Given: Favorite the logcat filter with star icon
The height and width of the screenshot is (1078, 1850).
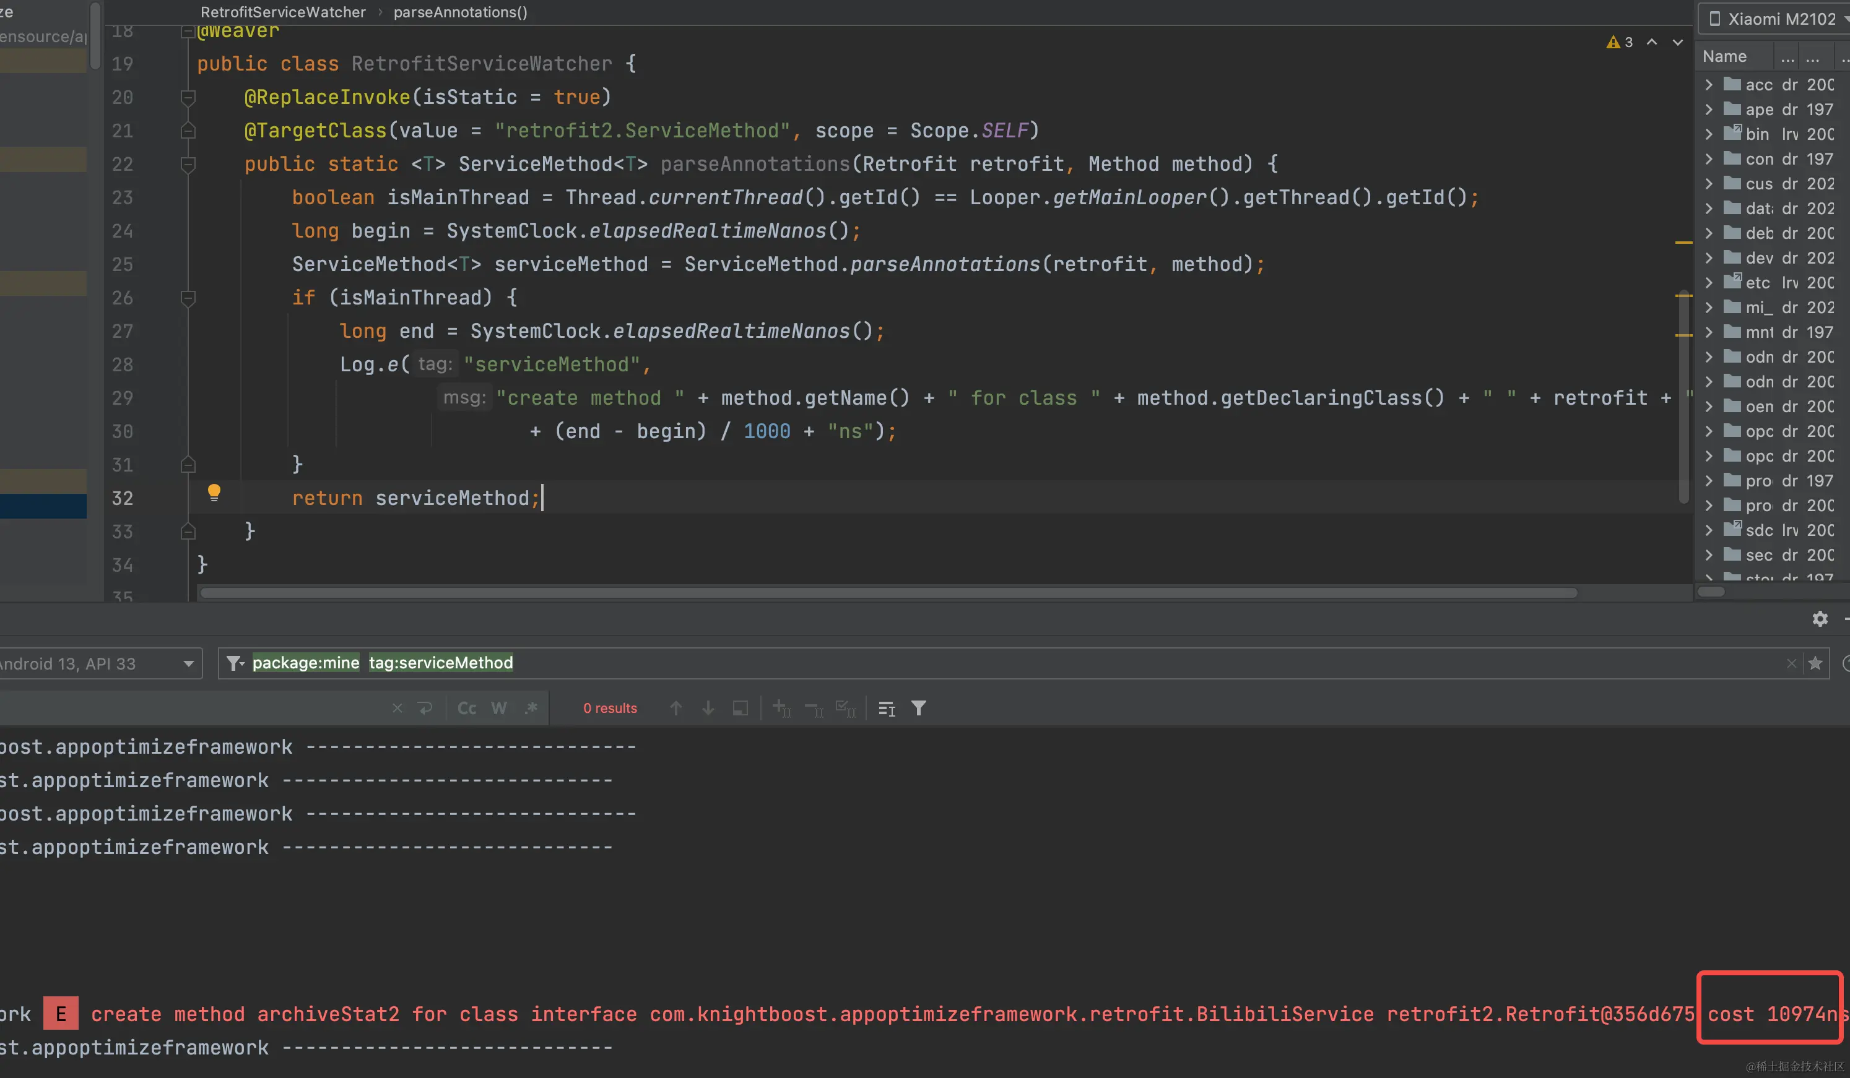Looking at the screenshot, I should click(1815, 663).
